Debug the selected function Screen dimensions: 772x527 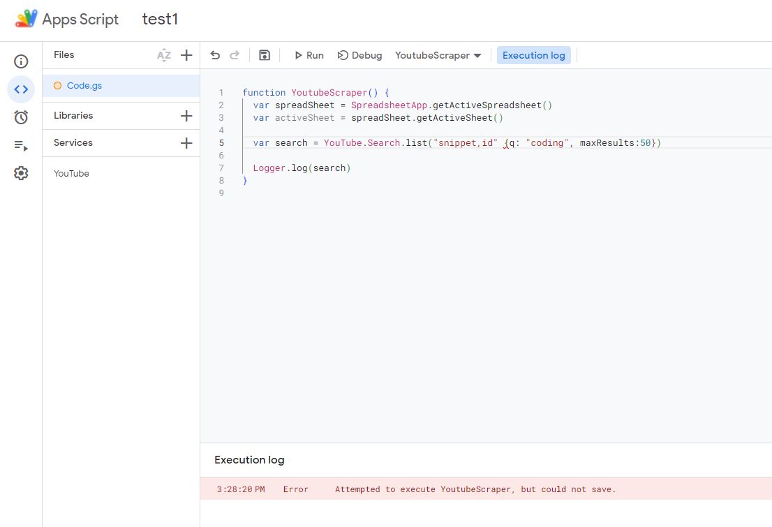(360, 55)
